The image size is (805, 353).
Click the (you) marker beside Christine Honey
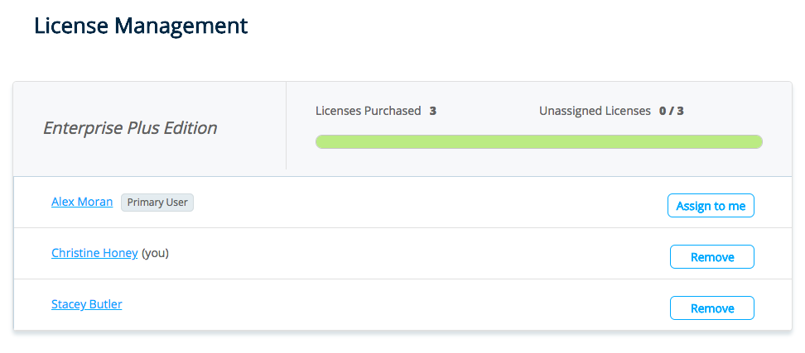[155, 253]
